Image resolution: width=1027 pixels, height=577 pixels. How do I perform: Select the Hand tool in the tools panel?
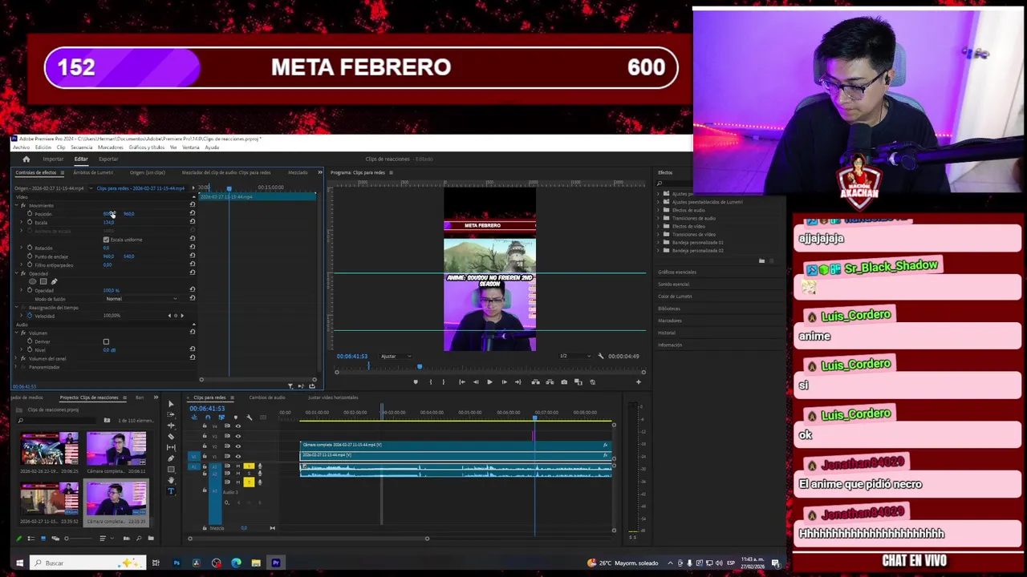(171, 479)
